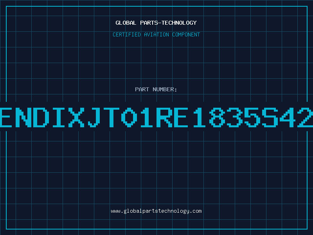
Task: Click the PART NUMBER: label
Action: pyautogui.click(x=156, y=89)
